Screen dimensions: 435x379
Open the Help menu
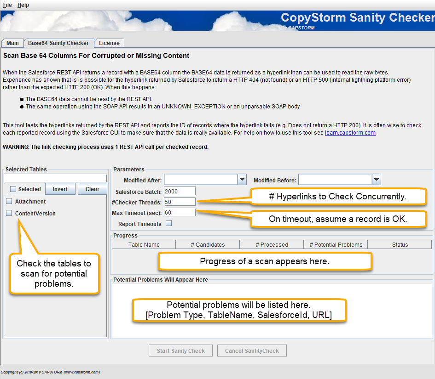pos(23,5)
